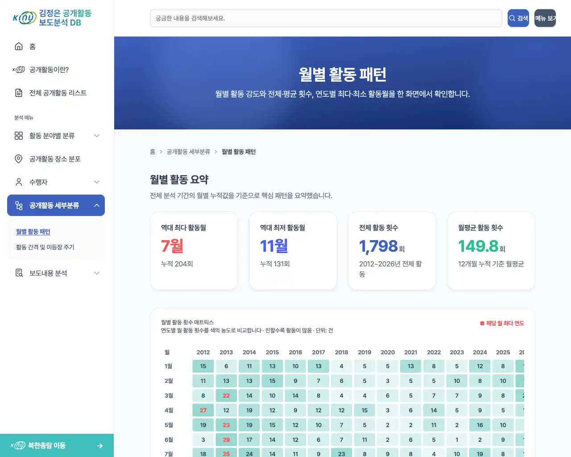
Task: Click the 역대 최저 활동월 card
Action: (x=293, y=251)
